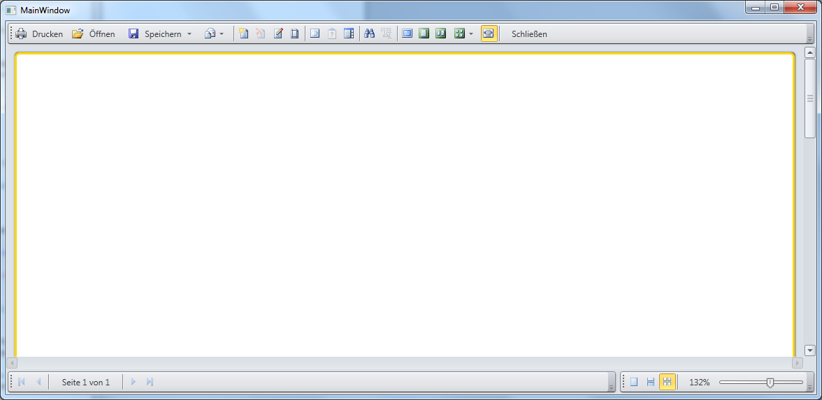
Task: Select continuous page display mode icon
Action: (x=651, y=383)
